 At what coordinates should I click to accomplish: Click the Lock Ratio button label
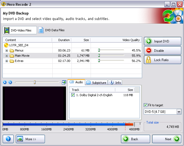click(161, 60)
